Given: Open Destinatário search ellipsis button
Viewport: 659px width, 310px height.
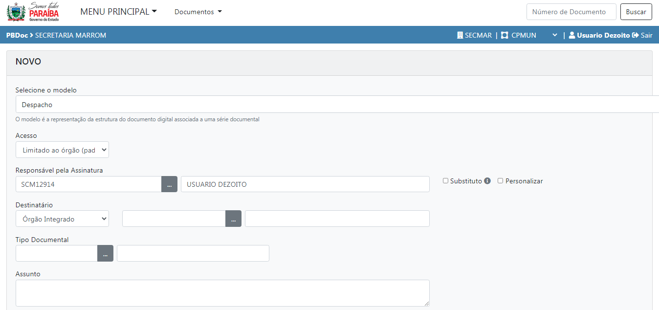Looking at the screenshot, I should (233, 219).
